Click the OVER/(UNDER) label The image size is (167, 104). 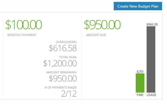coord(66,42)
